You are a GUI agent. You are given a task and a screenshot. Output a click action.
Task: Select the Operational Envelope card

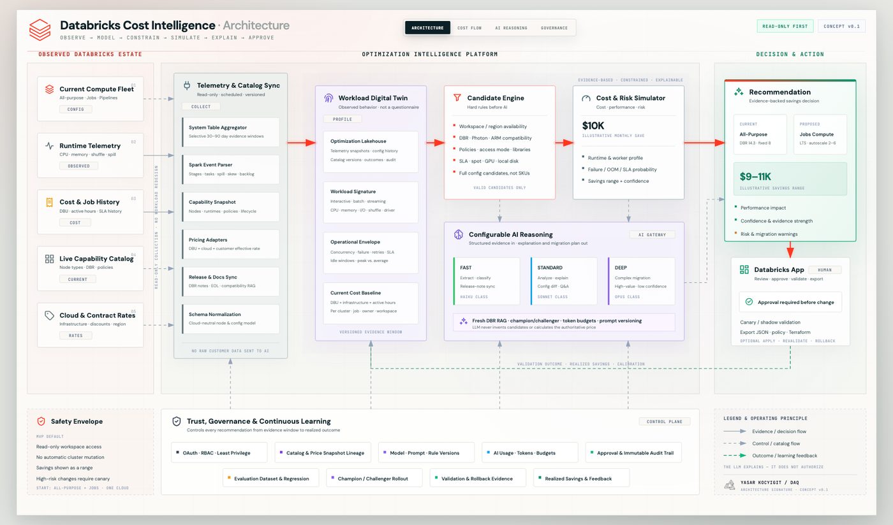(x=371, y=252)
